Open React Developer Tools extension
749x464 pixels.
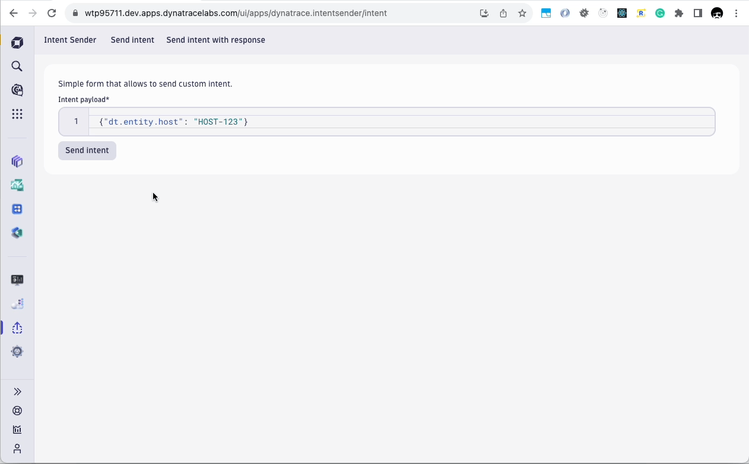point(622,13)
